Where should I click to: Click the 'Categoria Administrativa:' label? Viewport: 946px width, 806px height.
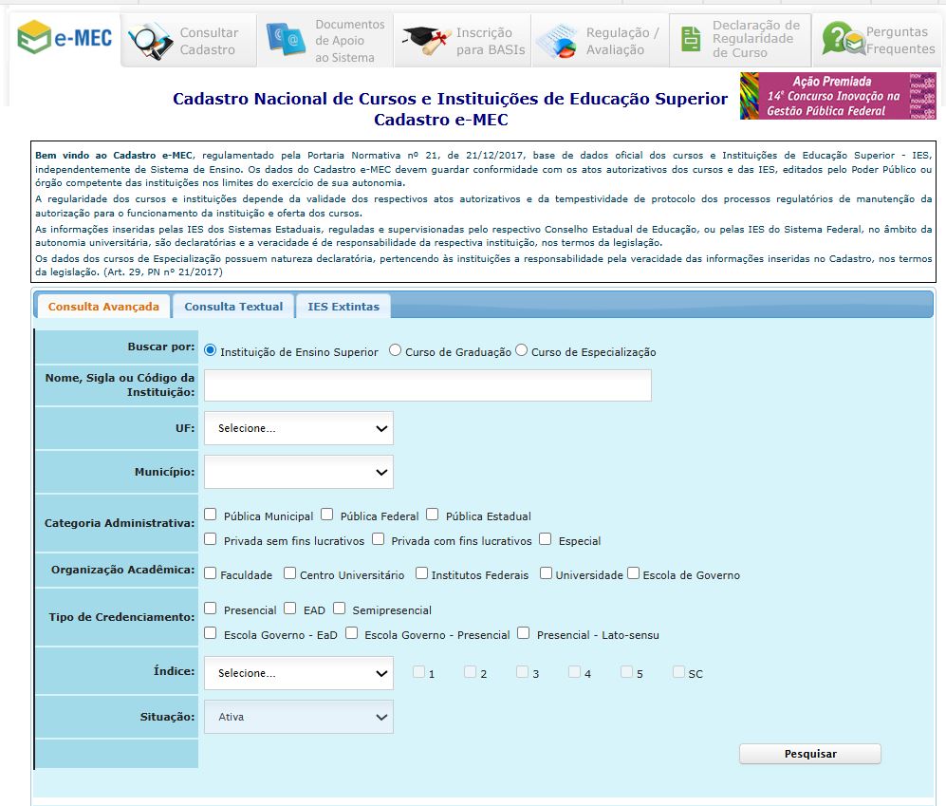point(120,523)
